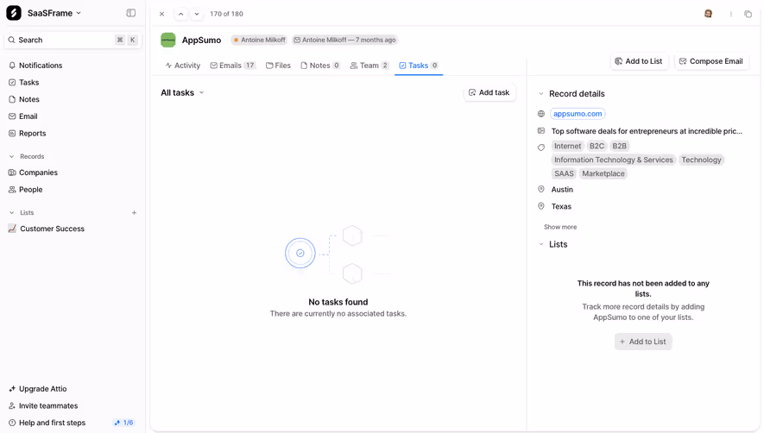
Task: Click the B2C category tag
Action: pyautogui.click(x=597, y=146)
